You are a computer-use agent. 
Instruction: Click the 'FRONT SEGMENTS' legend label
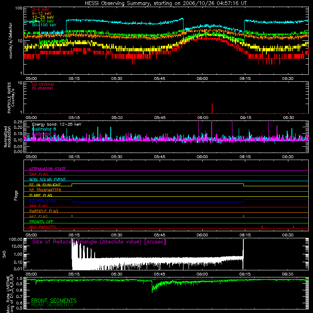pos(54,300)
